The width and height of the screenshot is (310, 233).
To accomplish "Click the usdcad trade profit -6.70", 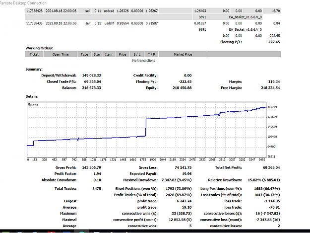I will coord(276,11).
